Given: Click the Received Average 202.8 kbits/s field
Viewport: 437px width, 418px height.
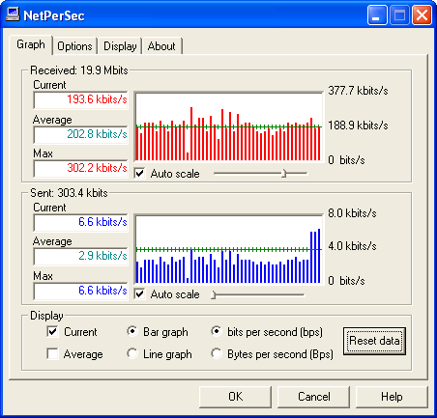Looking at the screenshot, I should [x=81, y=135].
